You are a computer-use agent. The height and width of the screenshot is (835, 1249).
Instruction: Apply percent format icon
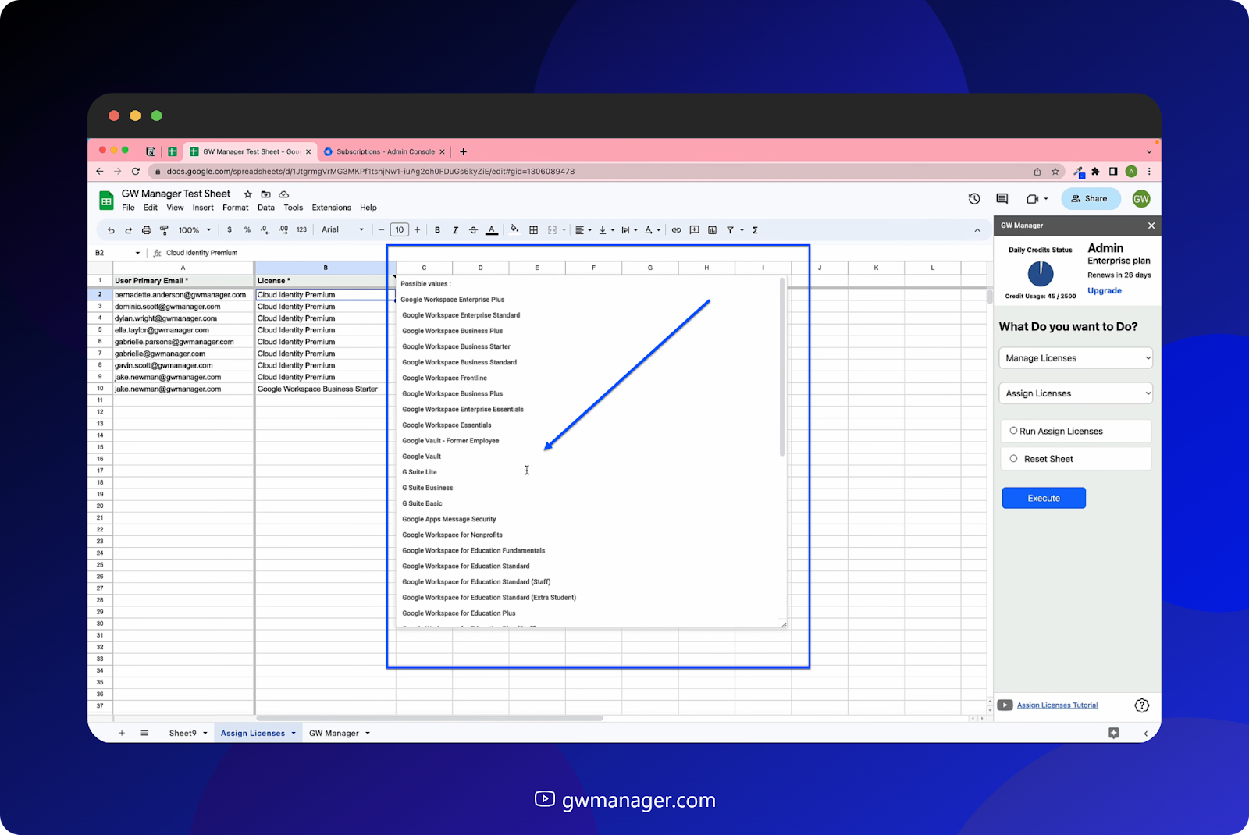(247, 230)
